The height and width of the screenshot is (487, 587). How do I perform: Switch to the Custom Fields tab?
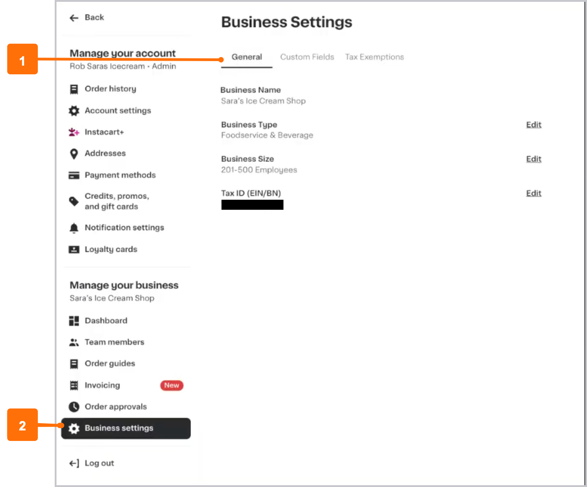307,57
